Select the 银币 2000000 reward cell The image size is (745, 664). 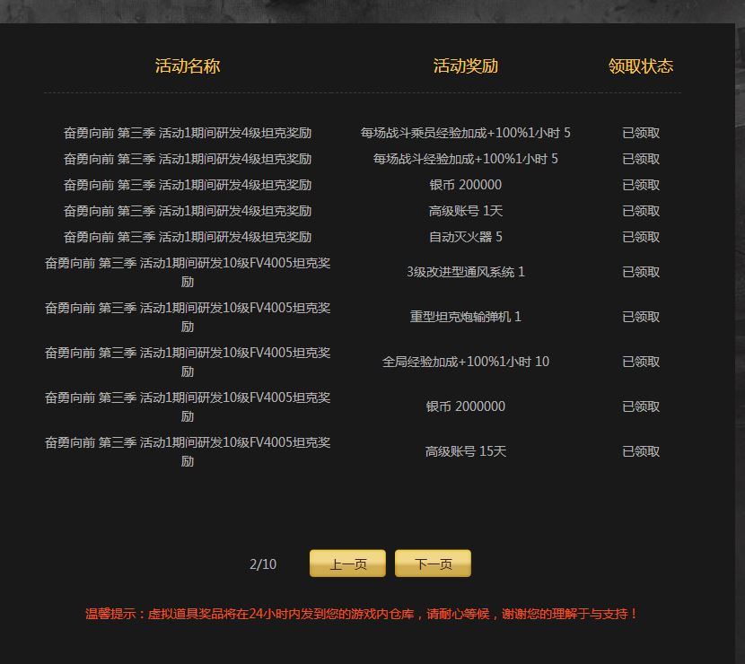coord(465,406)
